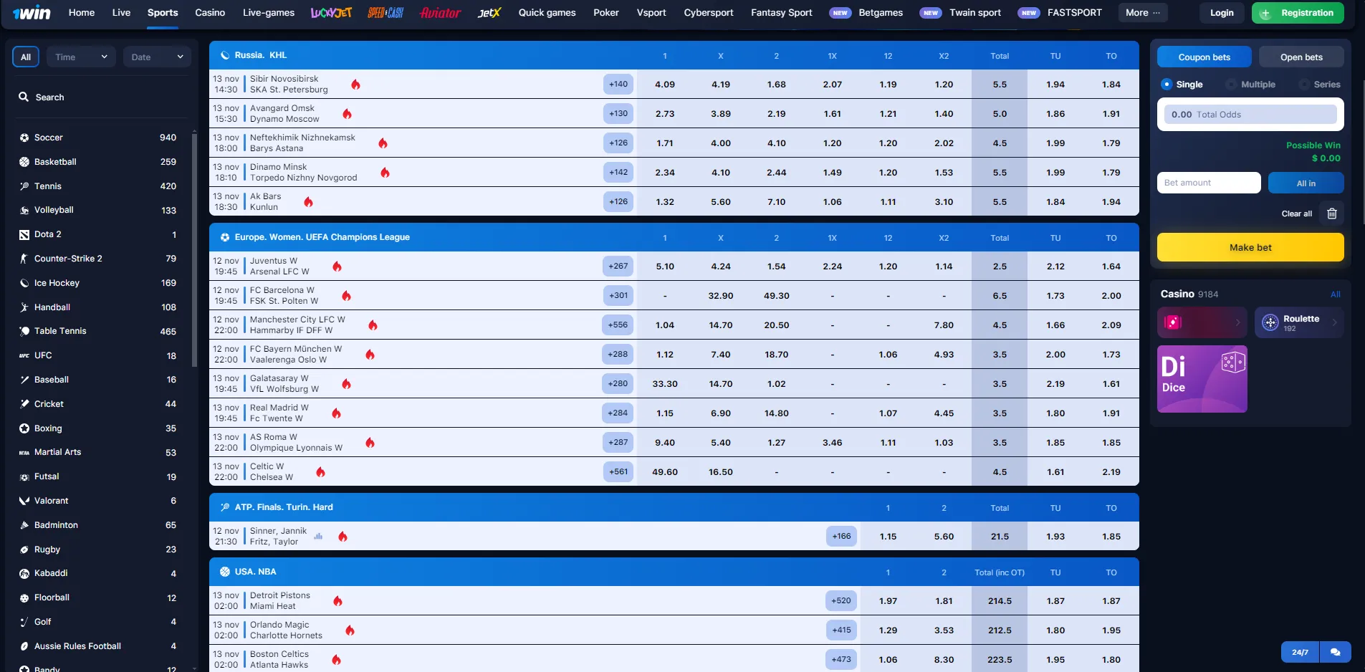Click the green Registration button
The width and height of the screenshot is (1365, 672).
1297,13
